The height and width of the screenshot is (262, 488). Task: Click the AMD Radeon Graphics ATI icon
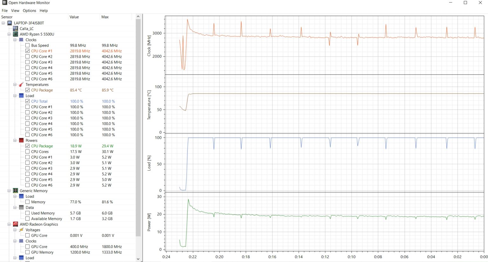point(15,224)
